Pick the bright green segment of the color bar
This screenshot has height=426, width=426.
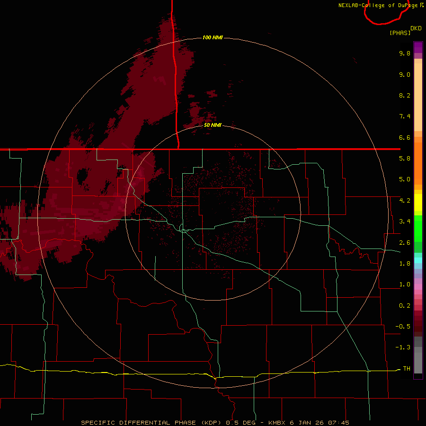tap(418, 228)
